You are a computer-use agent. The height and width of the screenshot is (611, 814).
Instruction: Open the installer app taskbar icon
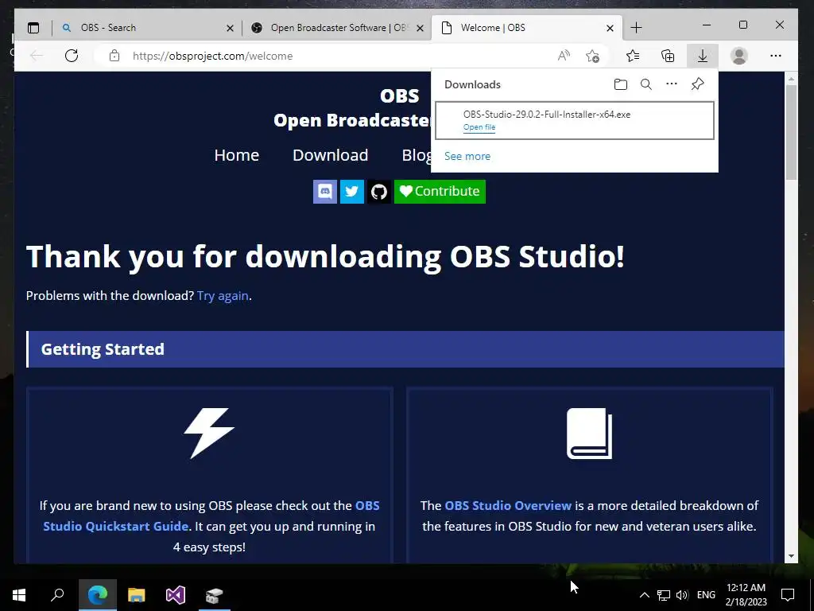point(214,595)
